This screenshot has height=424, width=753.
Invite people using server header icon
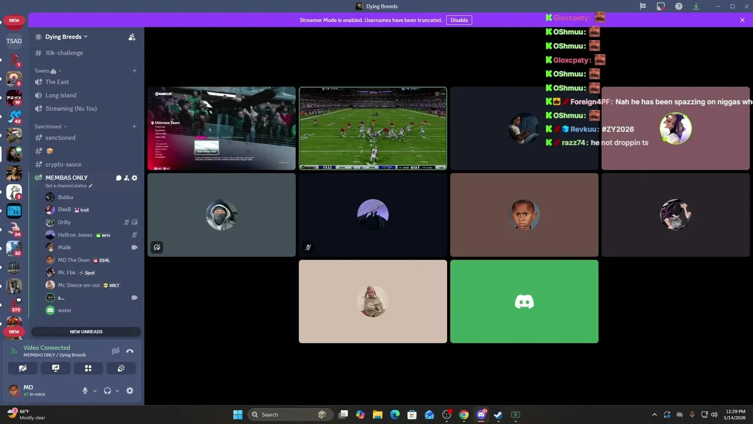pos(132,37)
